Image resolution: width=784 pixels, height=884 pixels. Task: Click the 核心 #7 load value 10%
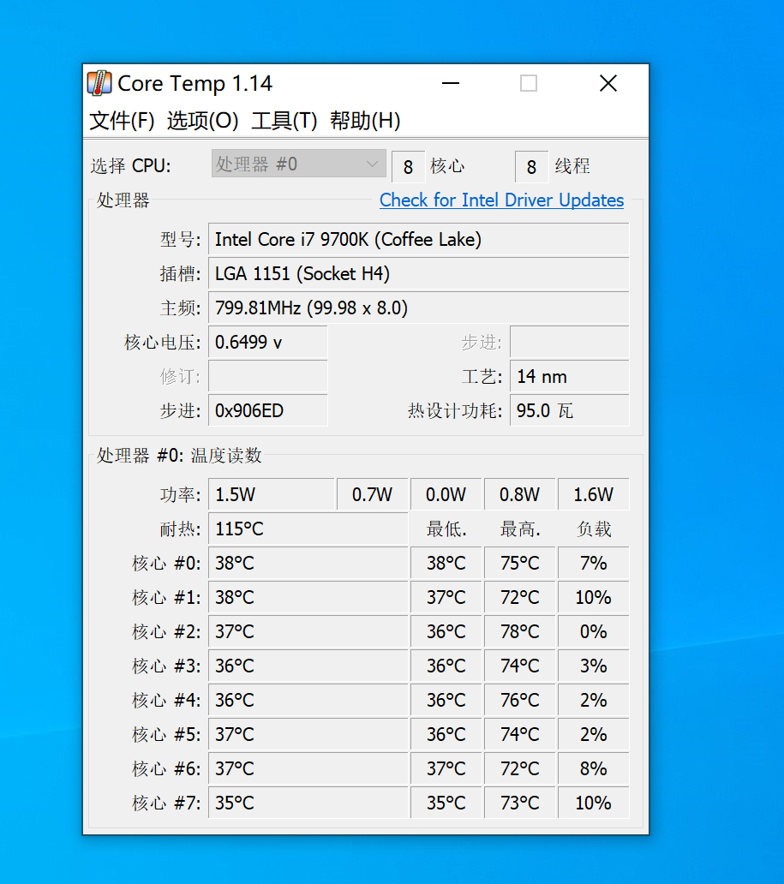pos(594,803)
